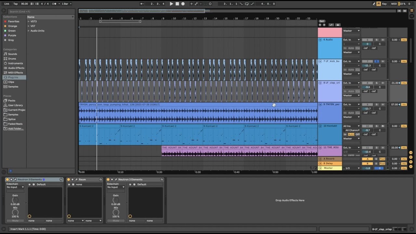Show or hide Track Delay section

[x=411, y=166]
